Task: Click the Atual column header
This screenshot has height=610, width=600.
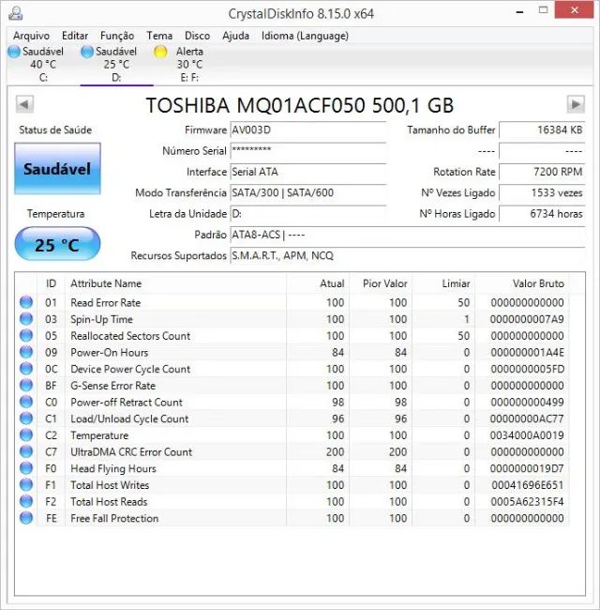Action: [318, 283]
